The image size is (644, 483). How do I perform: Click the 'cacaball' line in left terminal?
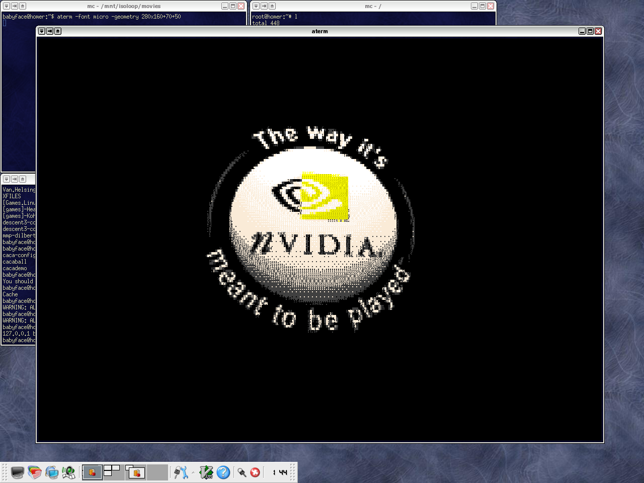click(15, 262)
